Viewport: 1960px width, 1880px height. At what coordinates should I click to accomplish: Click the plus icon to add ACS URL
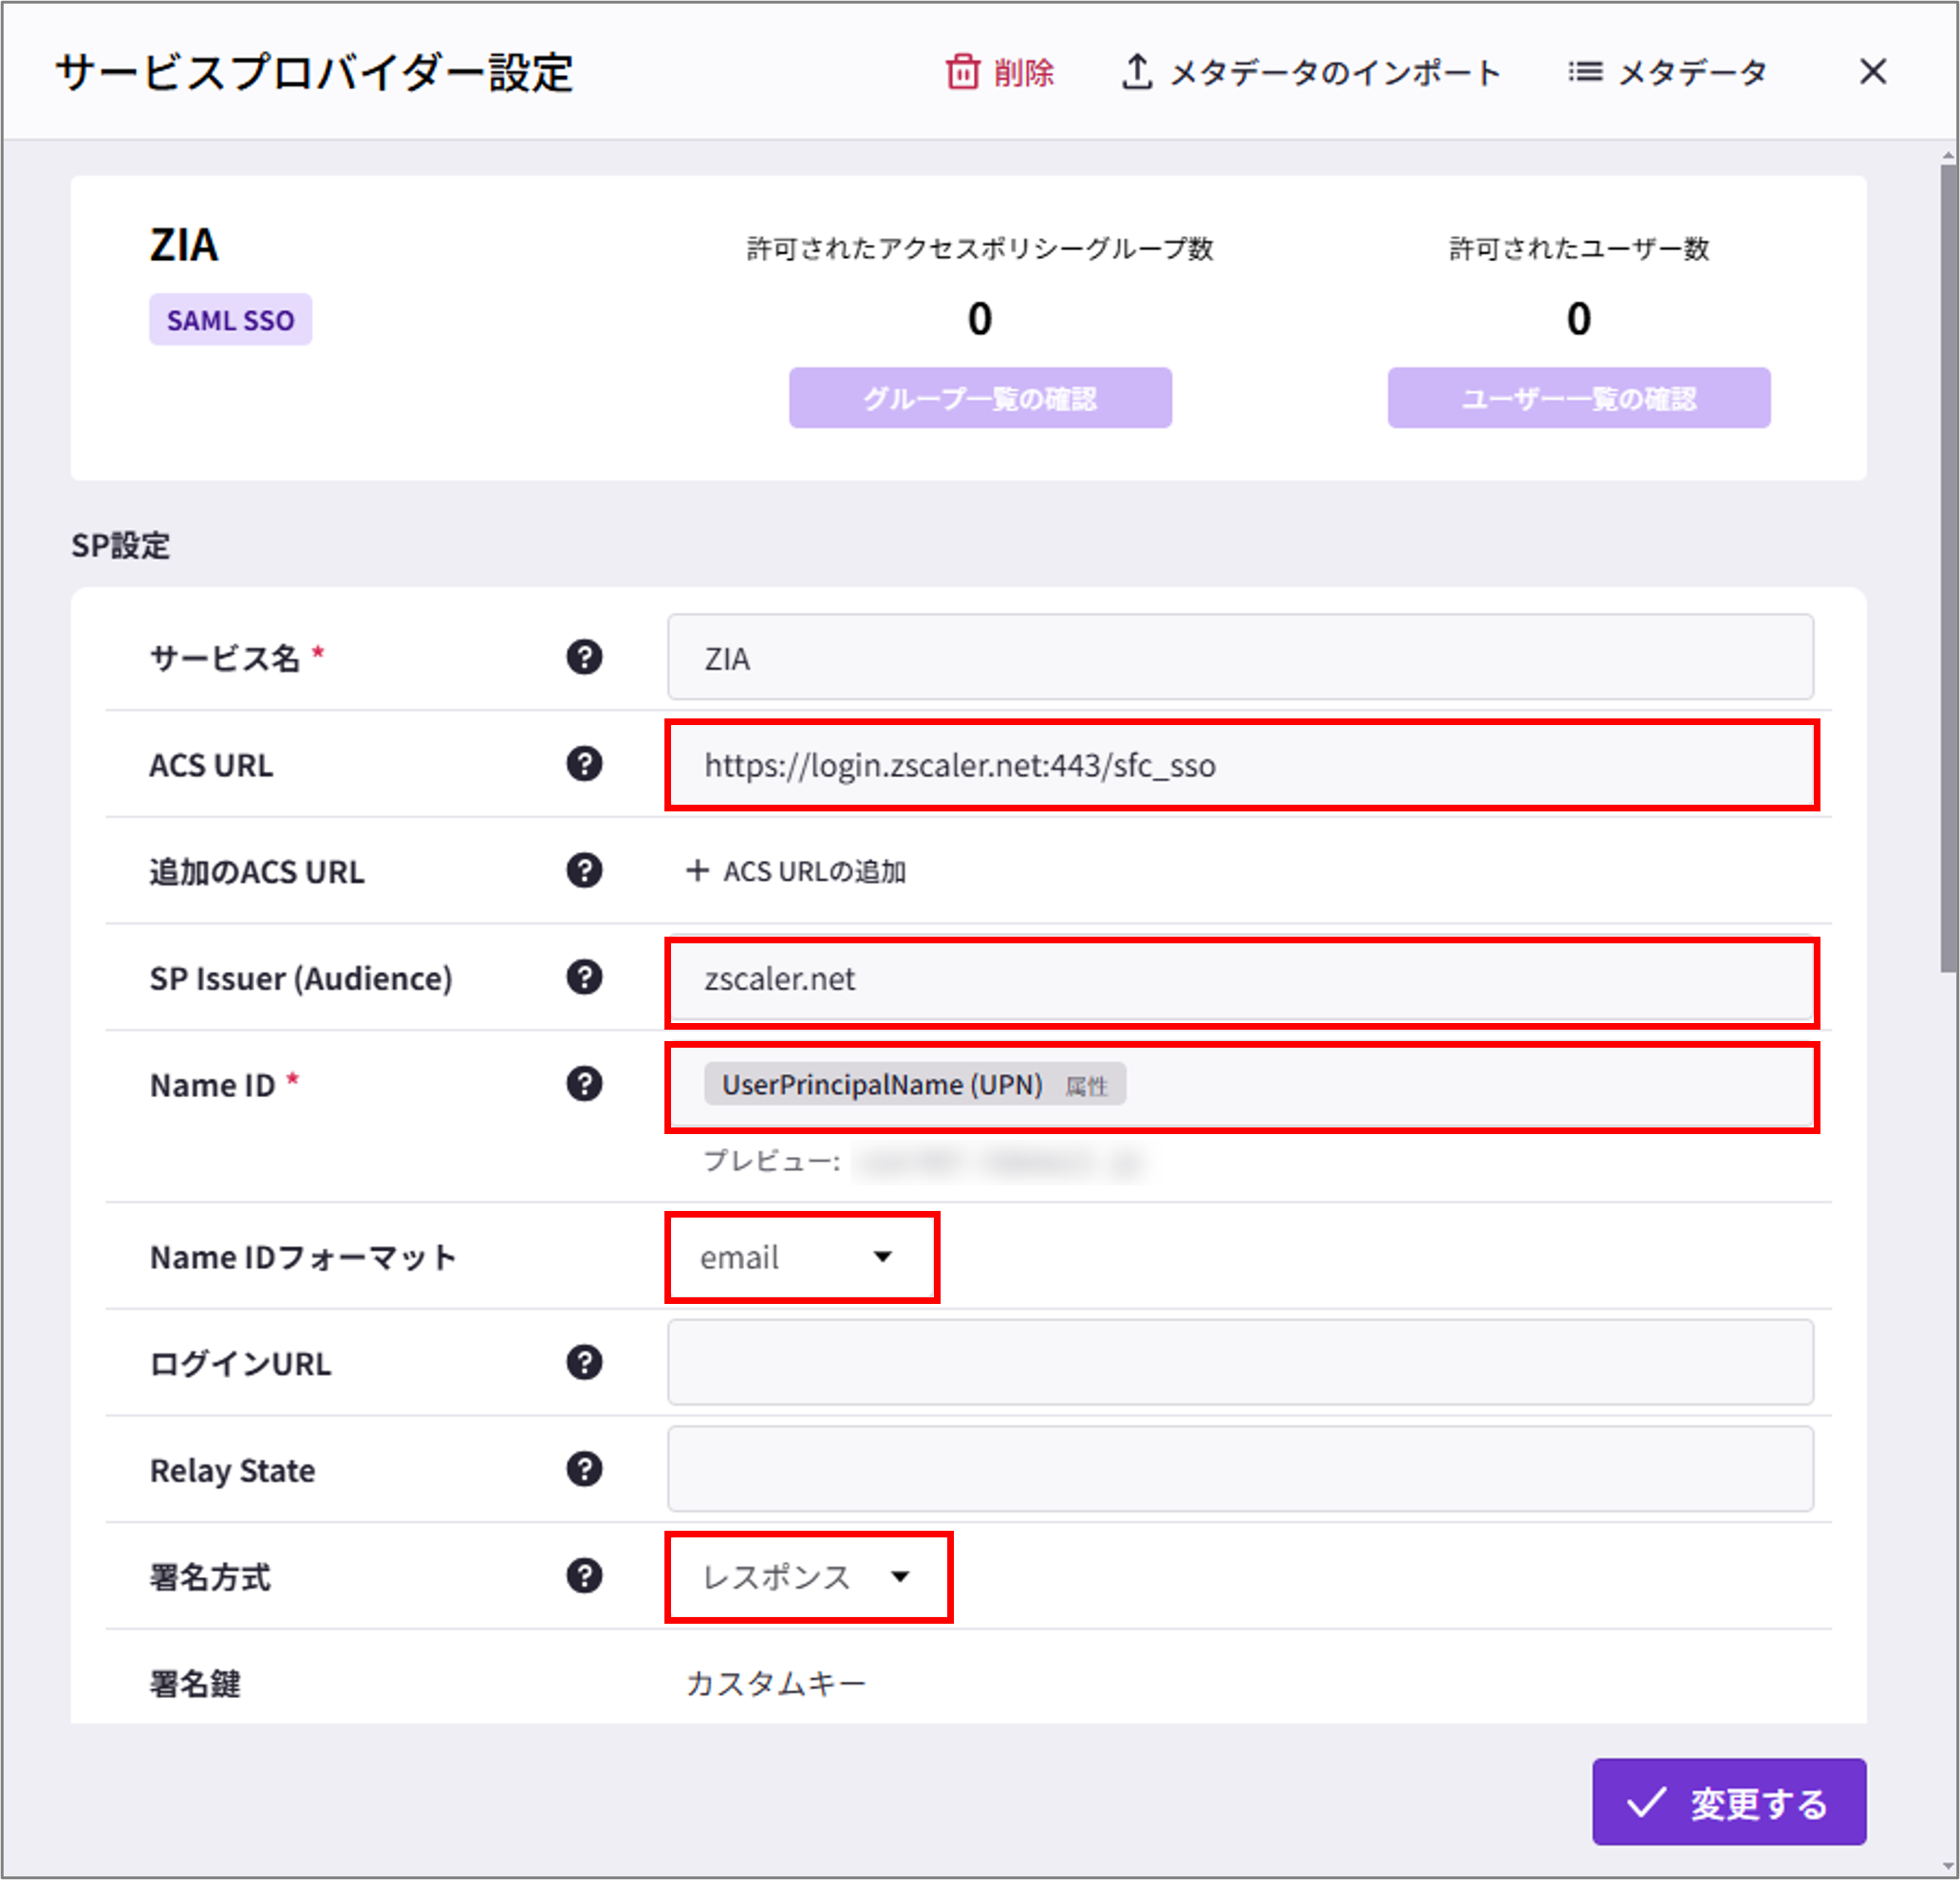pos(697,870)
